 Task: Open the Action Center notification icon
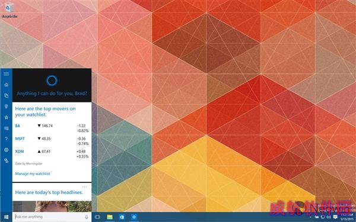tap(335, 217)
